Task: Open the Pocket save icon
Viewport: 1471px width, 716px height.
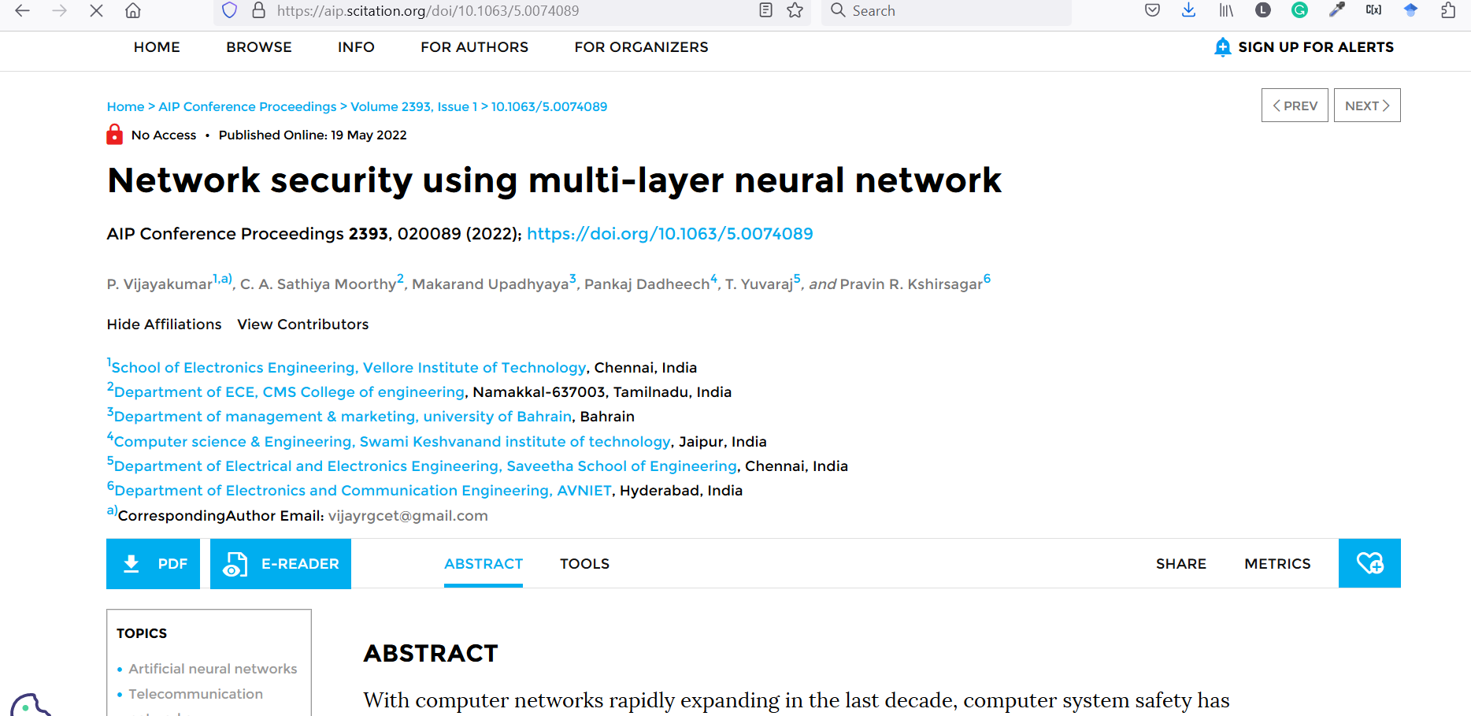Action: coord(1152,11)
